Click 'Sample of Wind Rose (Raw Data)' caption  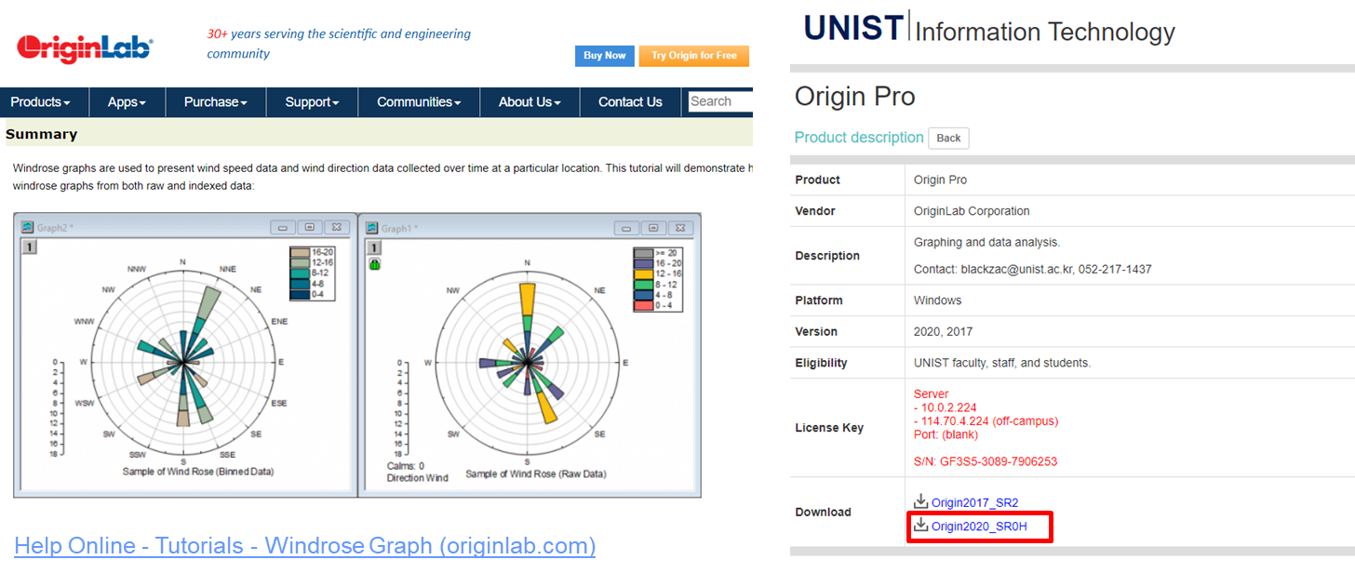pyautogui.click(x=536, y=473)
